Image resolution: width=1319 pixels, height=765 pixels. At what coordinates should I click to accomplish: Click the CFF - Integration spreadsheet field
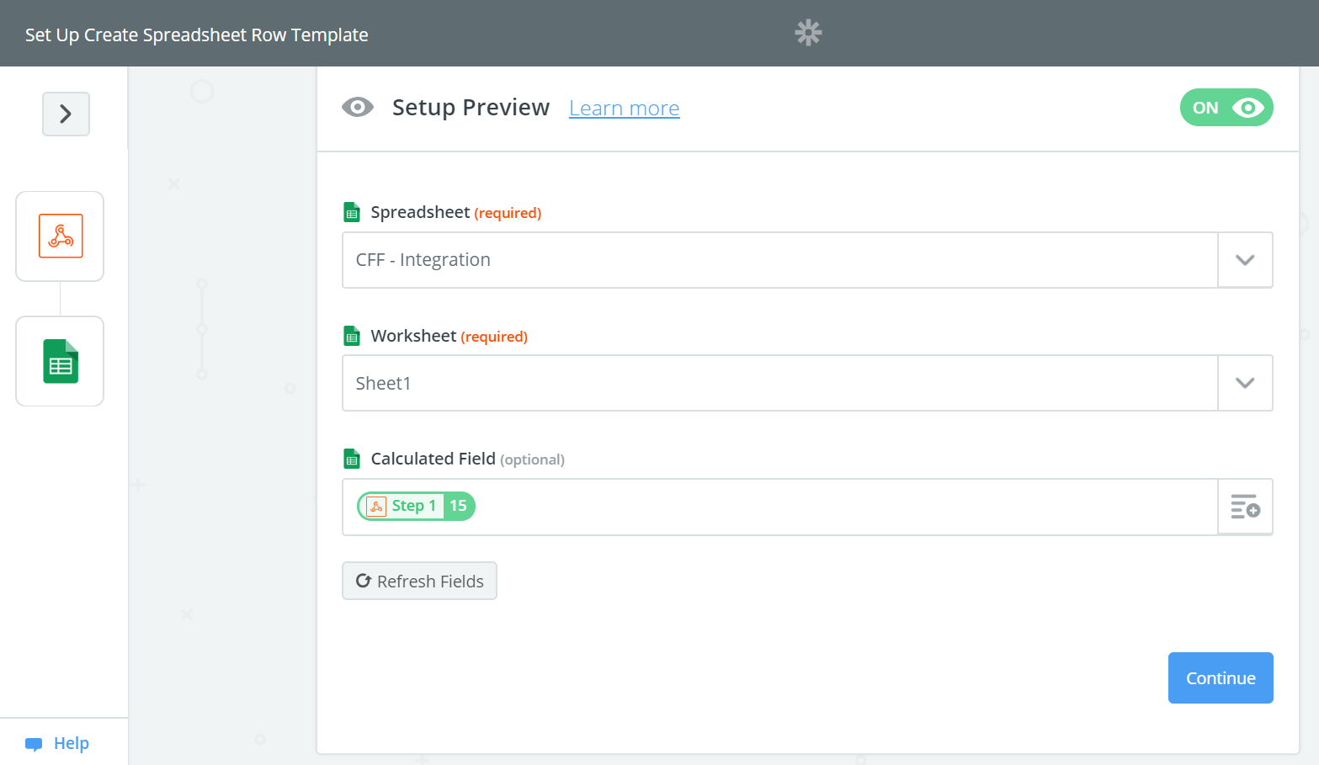click(780, 260)
